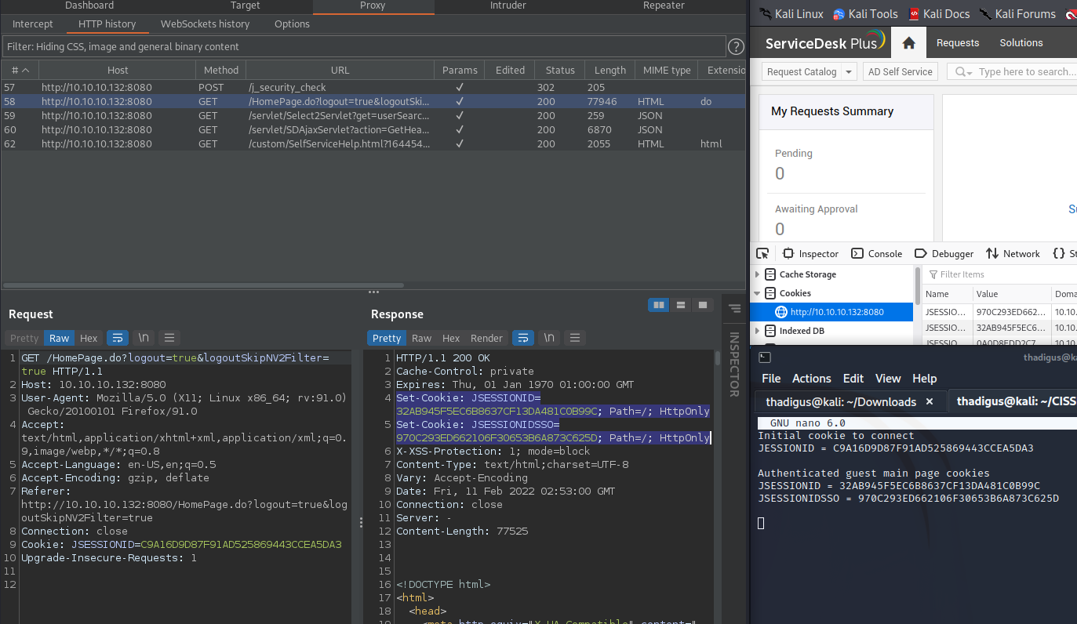Screen dimensions: 1077x624
Task: Select top-bottom split layout icon
Action: (681, 305)
